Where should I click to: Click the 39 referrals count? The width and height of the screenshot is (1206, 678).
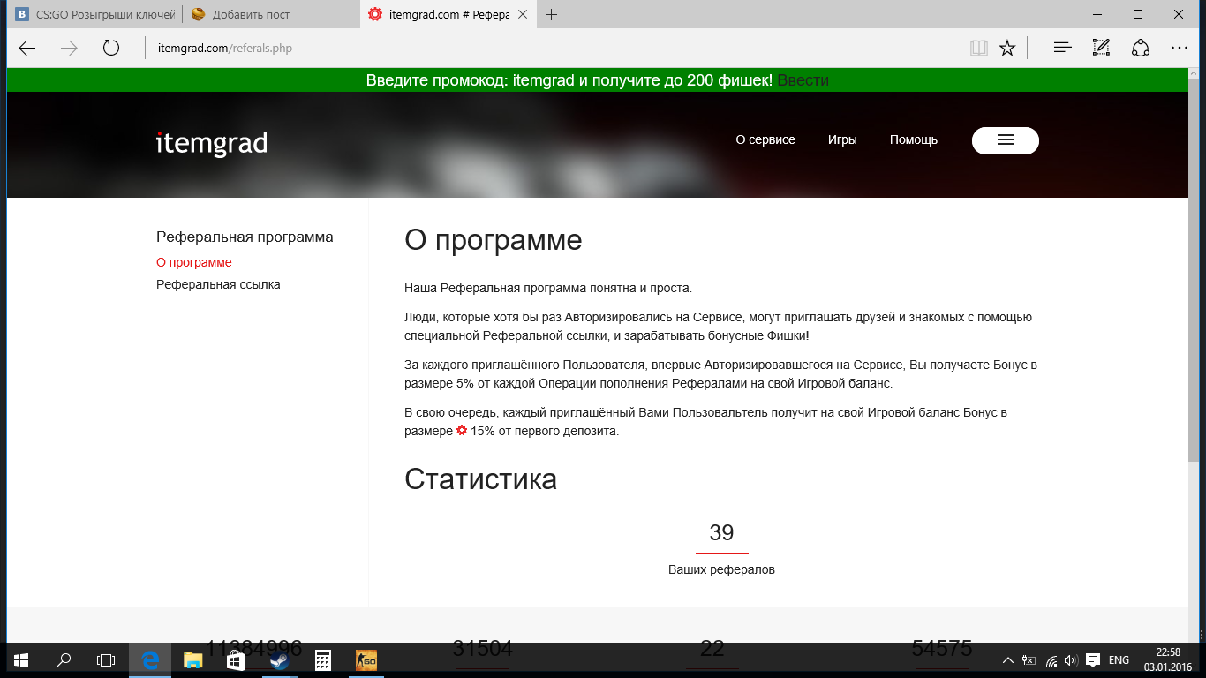coord(721,533)
